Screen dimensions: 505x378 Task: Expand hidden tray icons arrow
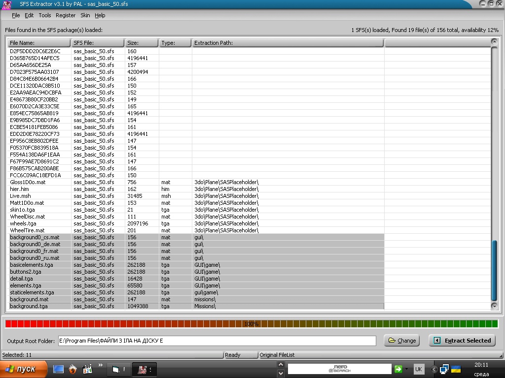click(x=434, y=369)
